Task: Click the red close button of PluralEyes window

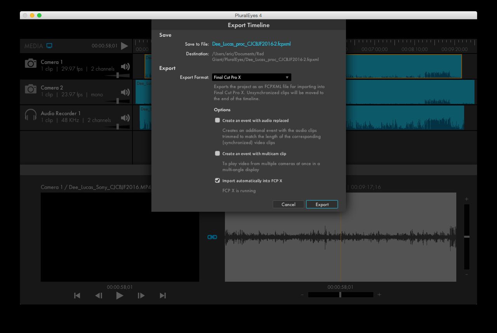Action: pyautogui.click(x=25, y=16)
